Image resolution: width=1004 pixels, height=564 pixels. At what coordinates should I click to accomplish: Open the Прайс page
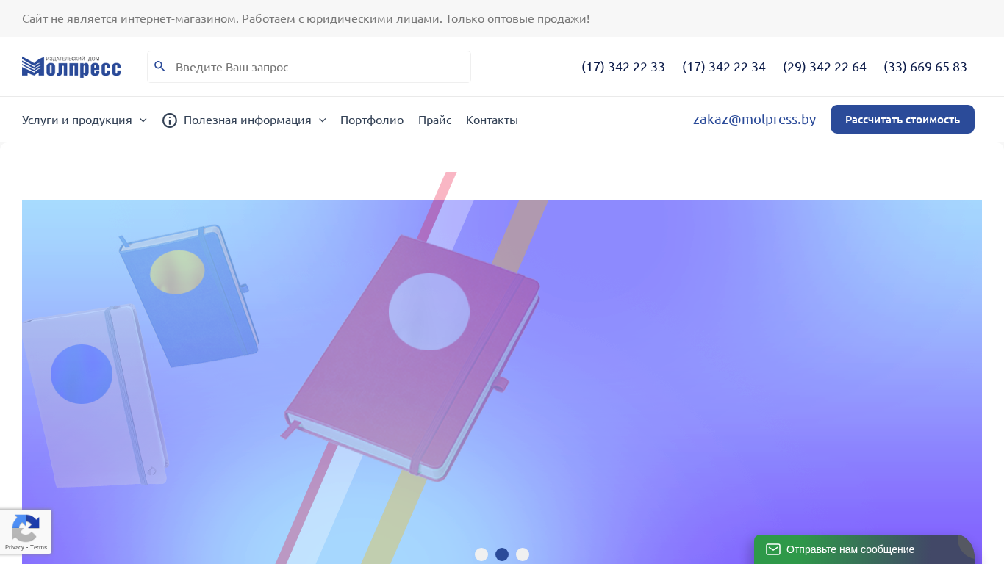tap(435, 120)
